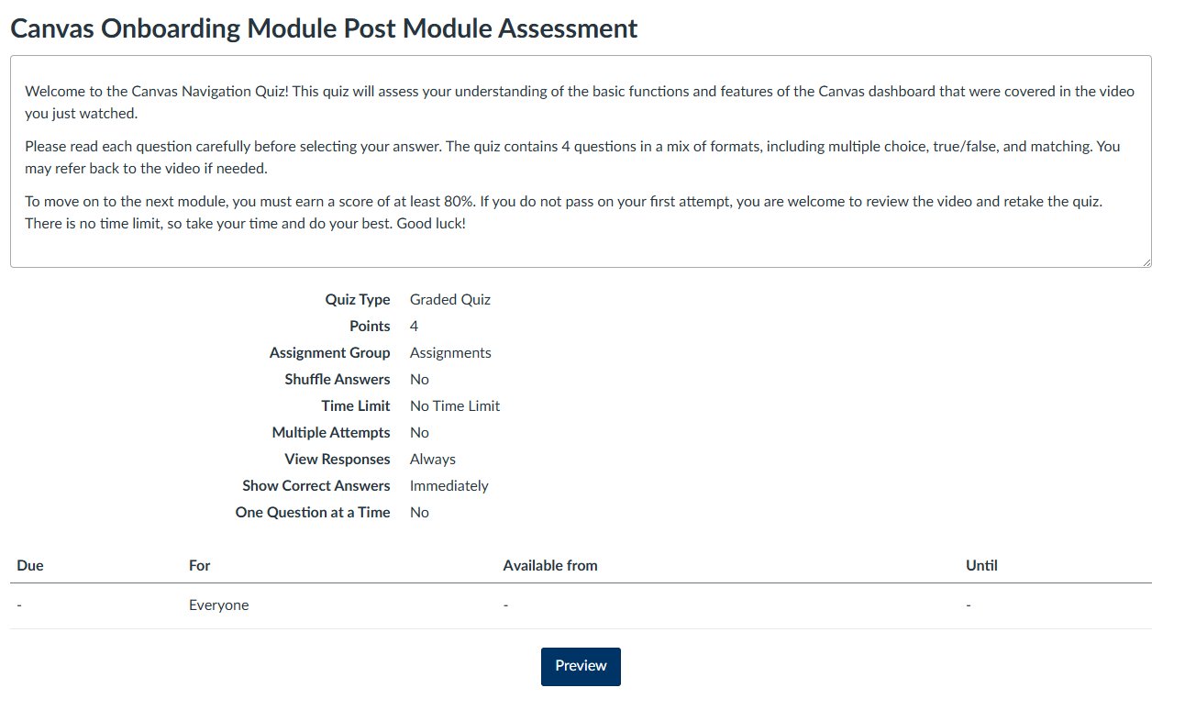Click the Preview button
The height and width of the screenshot is (710, 1196).
[x=580, y=666]
